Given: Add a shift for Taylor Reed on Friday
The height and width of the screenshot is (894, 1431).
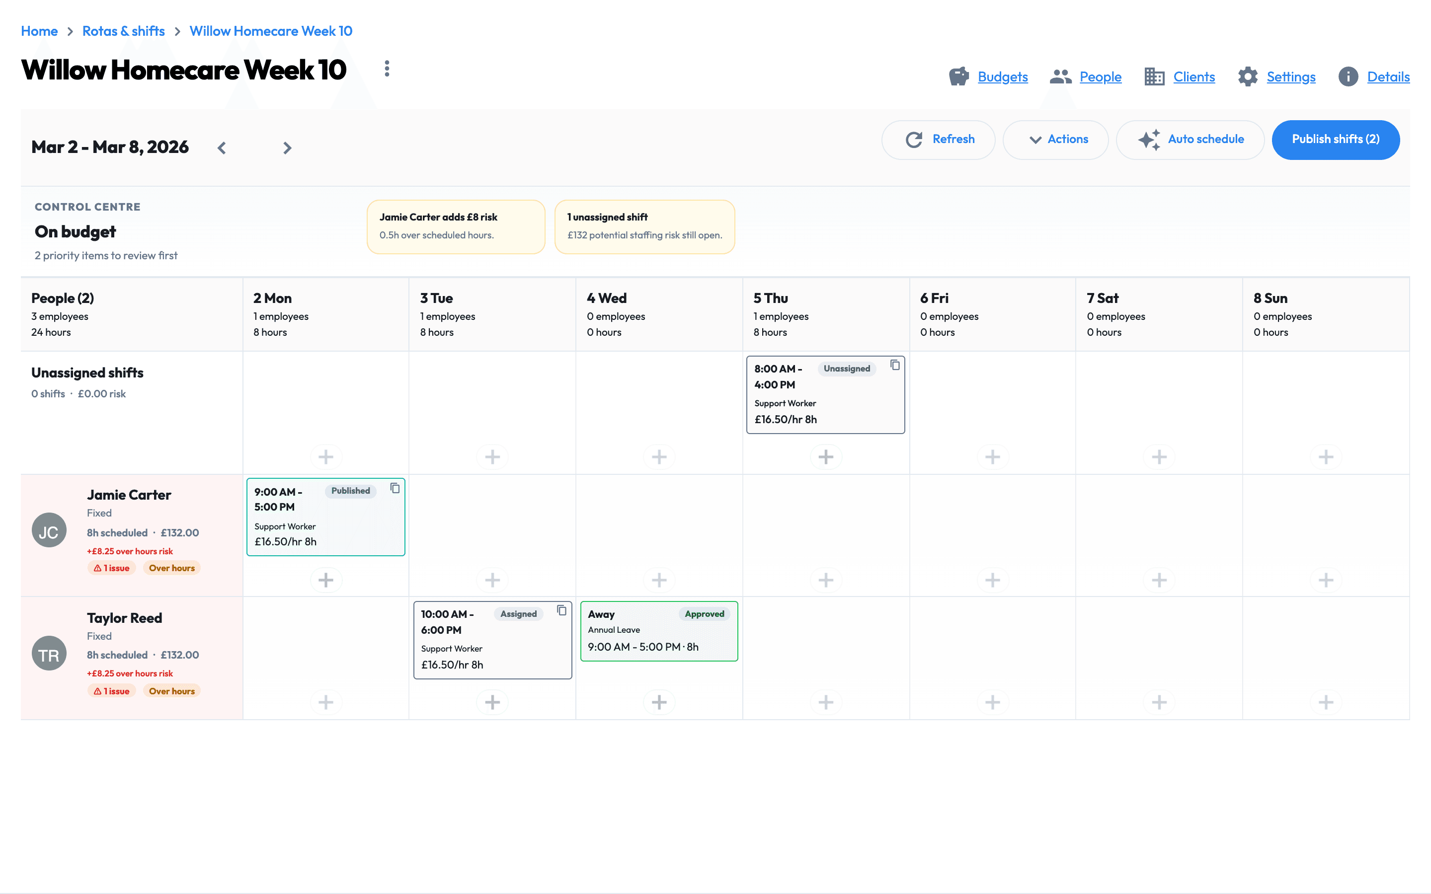Looking at the screenshot, I should pyautogui.click(x=993, y=702).
